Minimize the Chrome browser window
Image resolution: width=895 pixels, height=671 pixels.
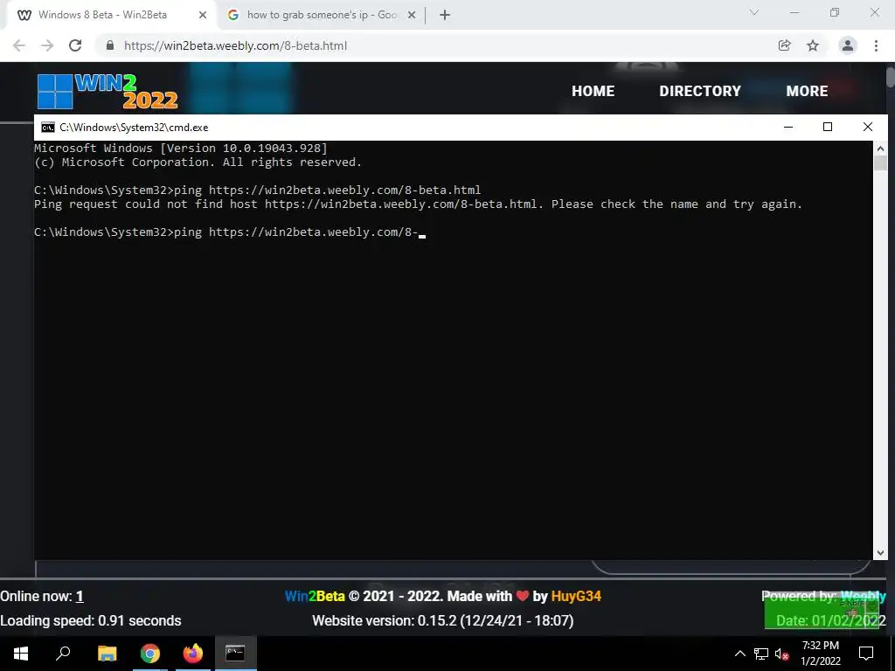(794, 12)
